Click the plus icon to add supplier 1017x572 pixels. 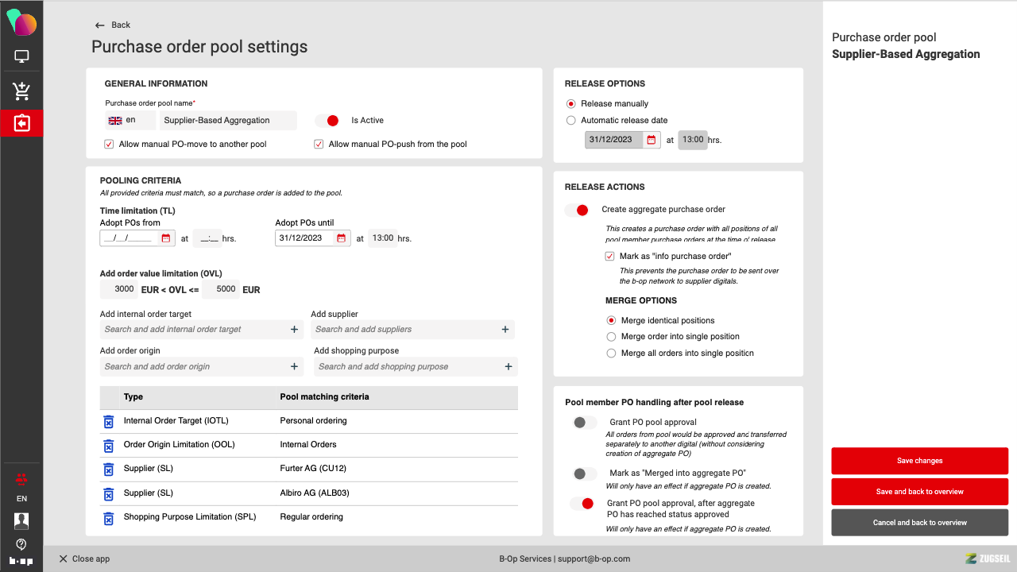pos(505,330)
